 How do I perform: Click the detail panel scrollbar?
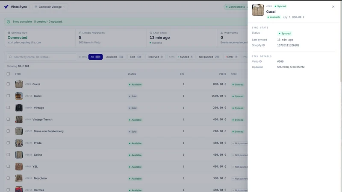click(341, 41)
